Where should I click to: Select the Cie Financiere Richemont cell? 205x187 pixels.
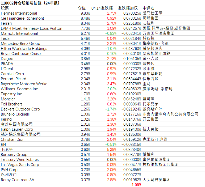click(x=39, y=18)
